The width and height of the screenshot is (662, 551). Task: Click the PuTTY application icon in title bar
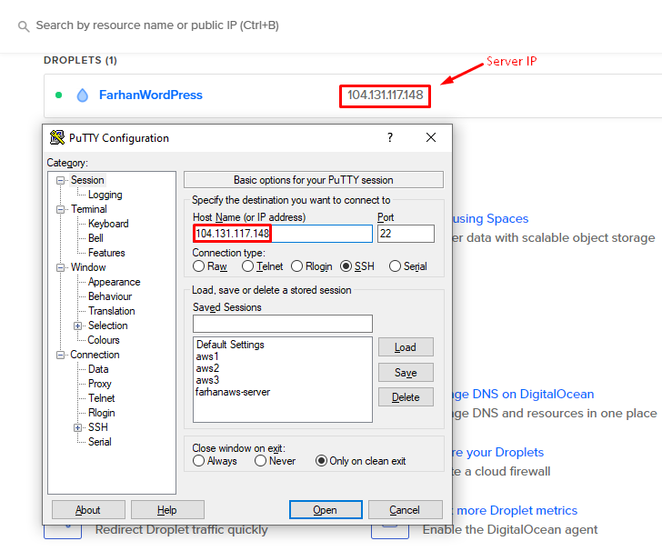tap(57, 137)
